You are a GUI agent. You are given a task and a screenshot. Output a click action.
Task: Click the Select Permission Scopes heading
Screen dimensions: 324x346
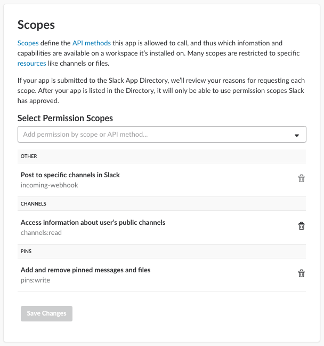[x=65, y=118]
